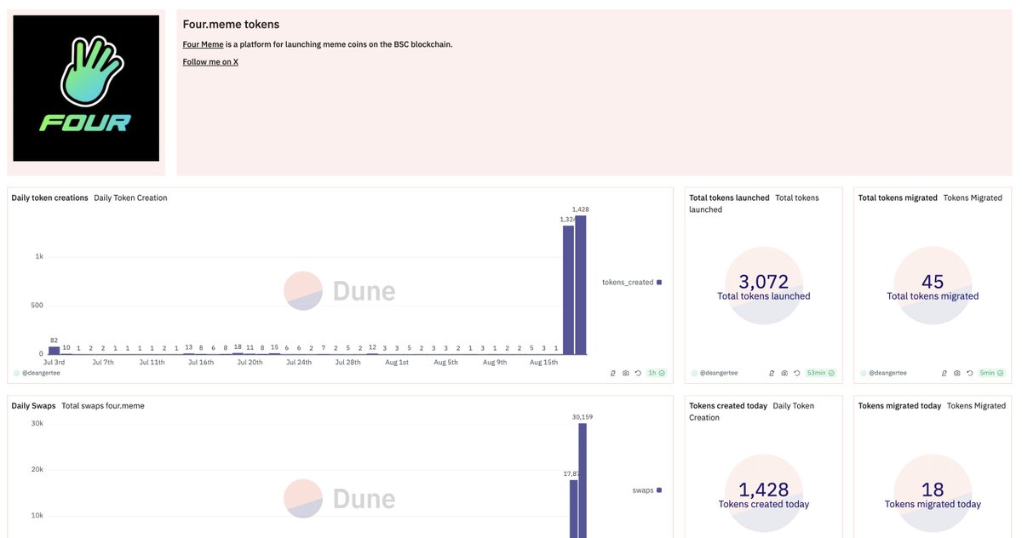Click the 30k axis label in Daily Swaps

click(x=37, y=424)
